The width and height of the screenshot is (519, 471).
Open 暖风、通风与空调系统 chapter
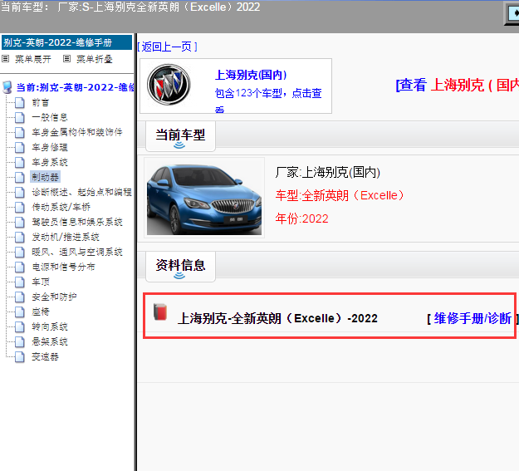[76, 252]
